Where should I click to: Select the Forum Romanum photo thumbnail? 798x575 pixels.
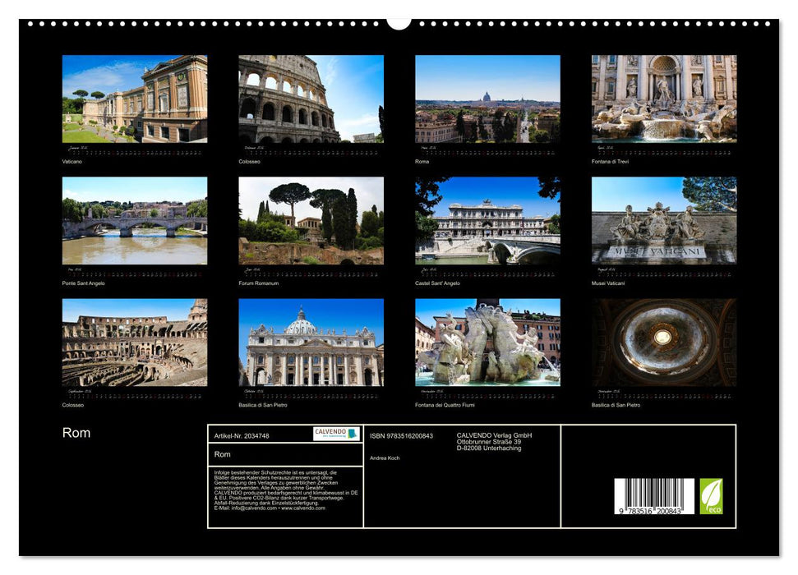(x=311, y=221)
